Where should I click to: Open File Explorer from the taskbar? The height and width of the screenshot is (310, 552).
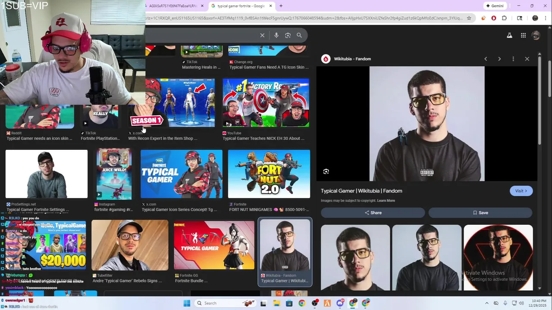(276, 303)
